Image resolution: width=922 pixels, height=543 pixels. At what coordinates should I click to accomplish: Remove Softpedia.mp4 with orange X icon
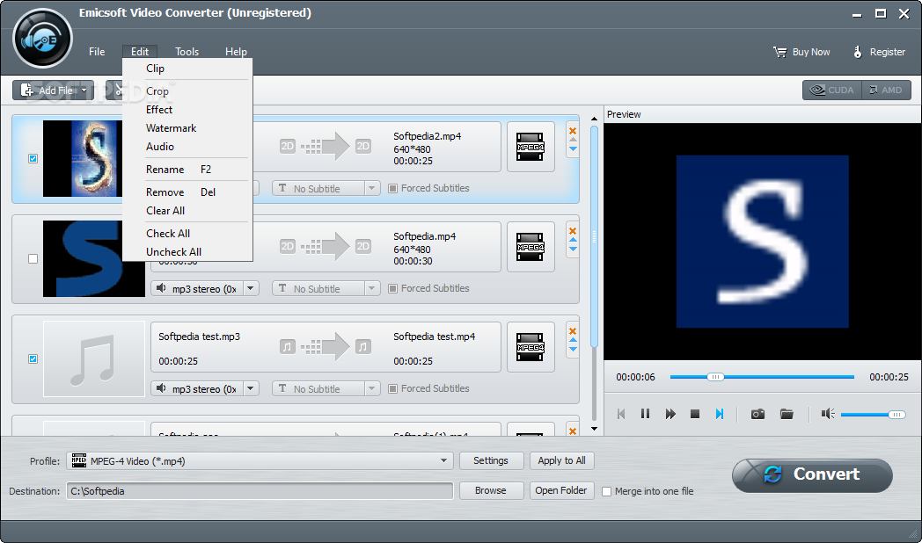coord(573,231)
